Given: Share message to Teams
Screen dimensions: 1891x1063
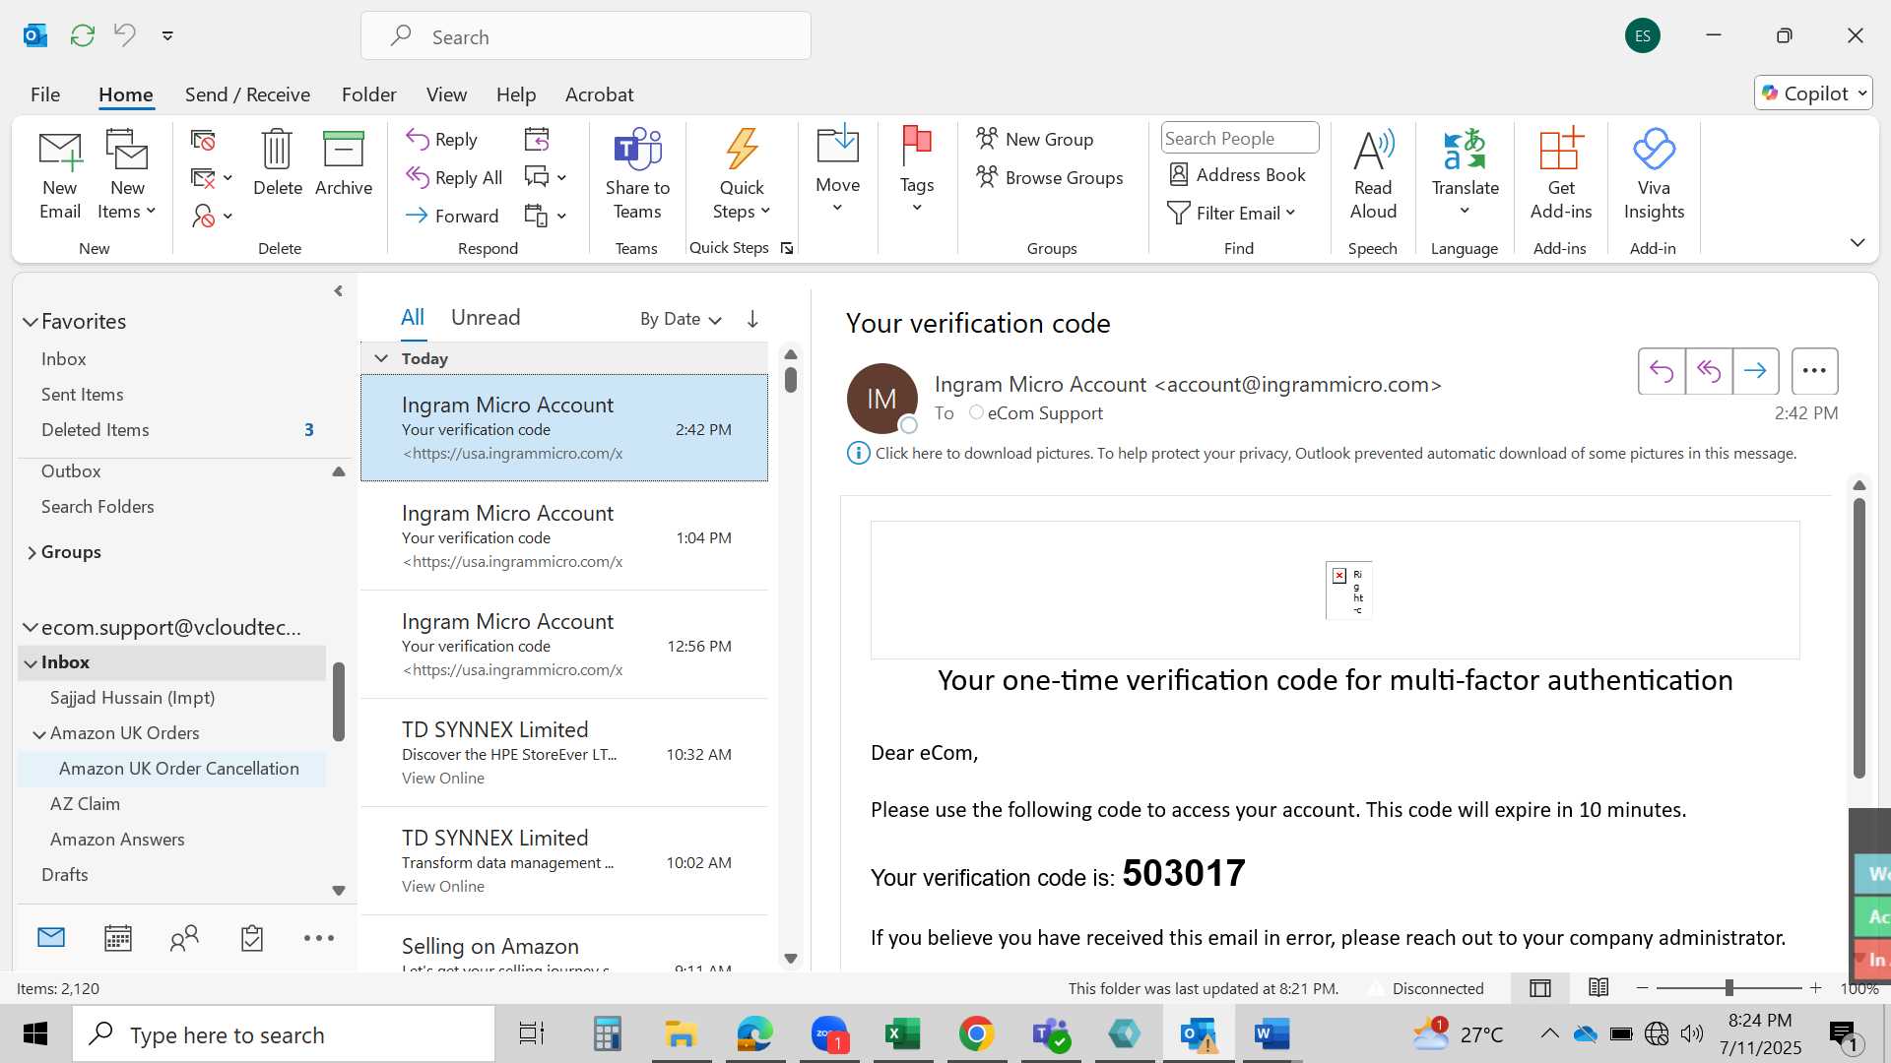Looking at the screenshot, I should point(637,175).
